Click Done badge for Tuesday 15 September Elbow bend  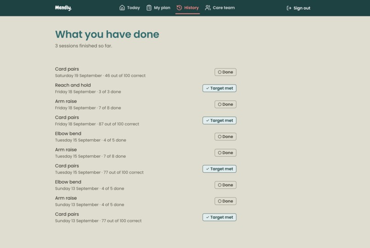pos(225,136)
